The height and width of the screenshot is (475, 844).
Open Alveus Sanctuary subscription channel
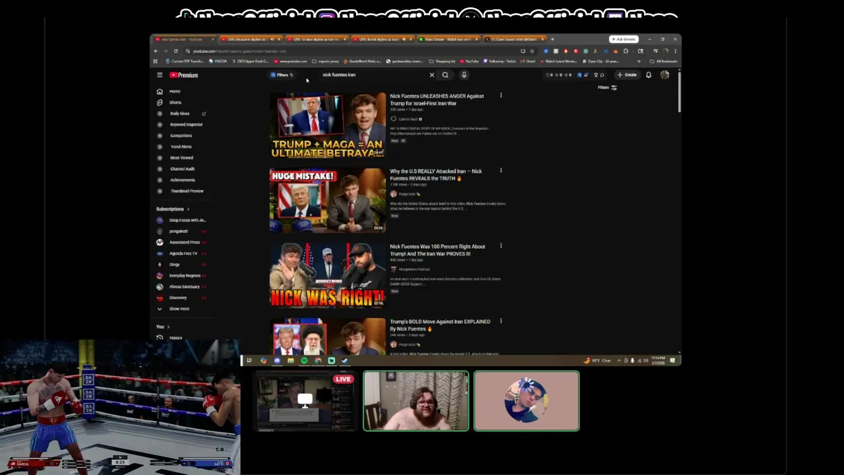(183, 286)
